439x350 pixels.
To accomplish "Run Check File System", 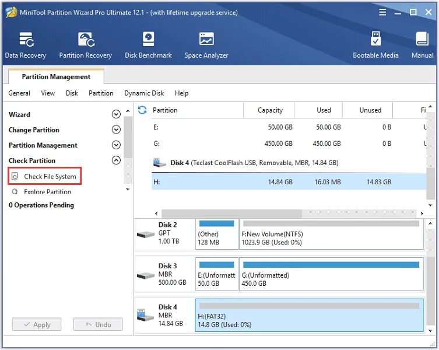I will pos(45,176).
